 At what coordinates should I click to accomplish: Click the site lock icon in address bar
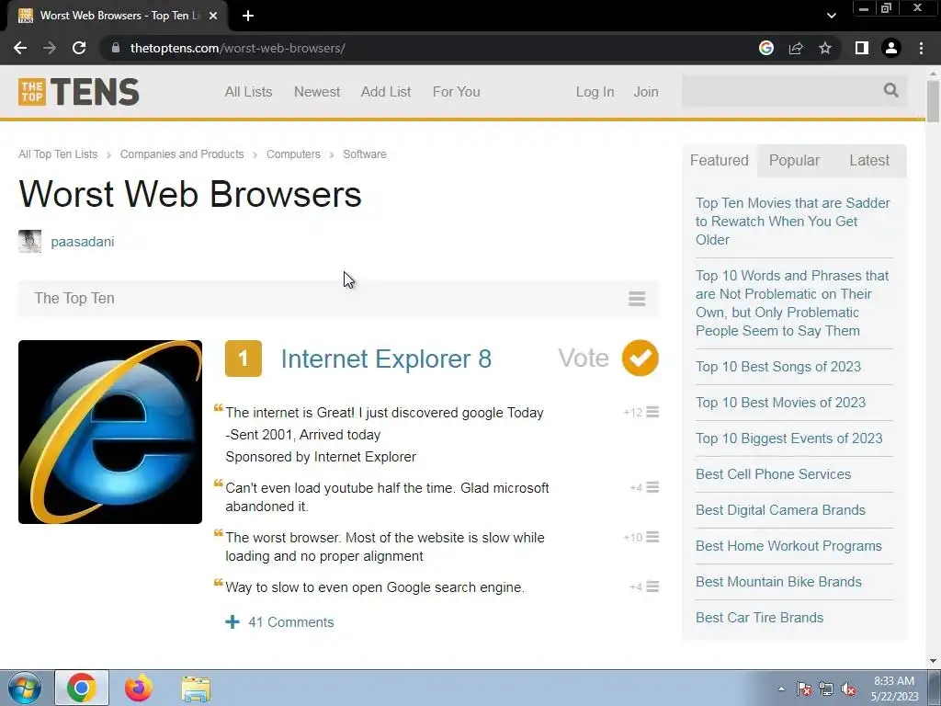(116, 48)
